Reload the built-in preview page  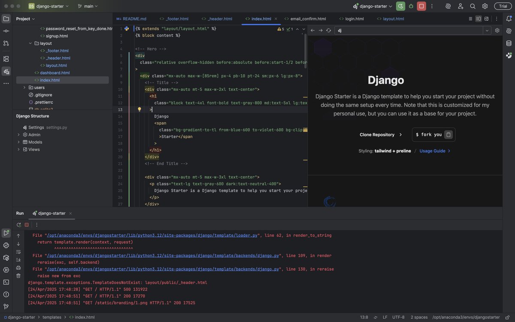328,30
